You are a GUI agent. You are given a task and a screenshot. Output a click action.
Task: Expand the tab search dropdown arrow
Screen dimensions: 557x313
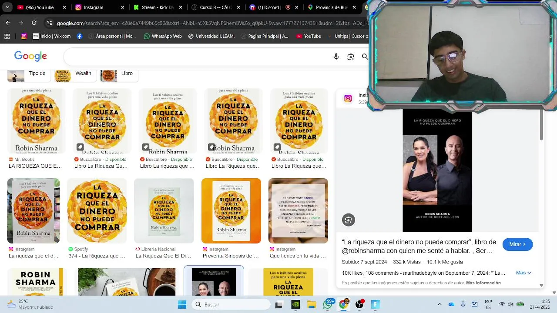7,7
